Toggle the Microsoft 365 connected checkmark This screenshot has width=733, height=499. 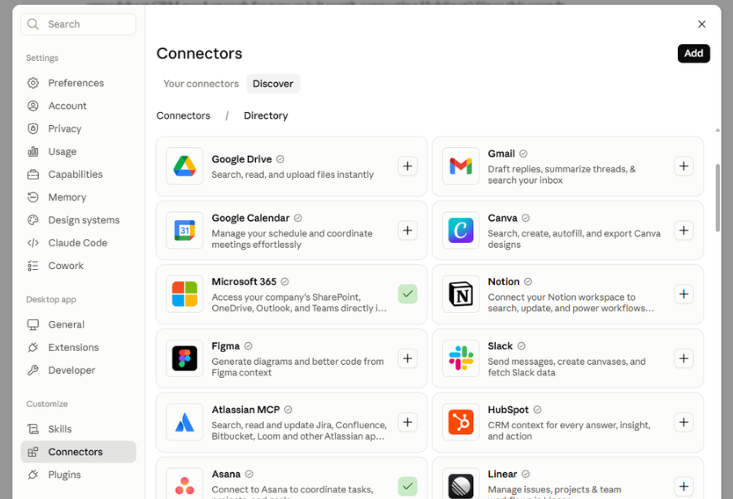[x=408, y=294]
